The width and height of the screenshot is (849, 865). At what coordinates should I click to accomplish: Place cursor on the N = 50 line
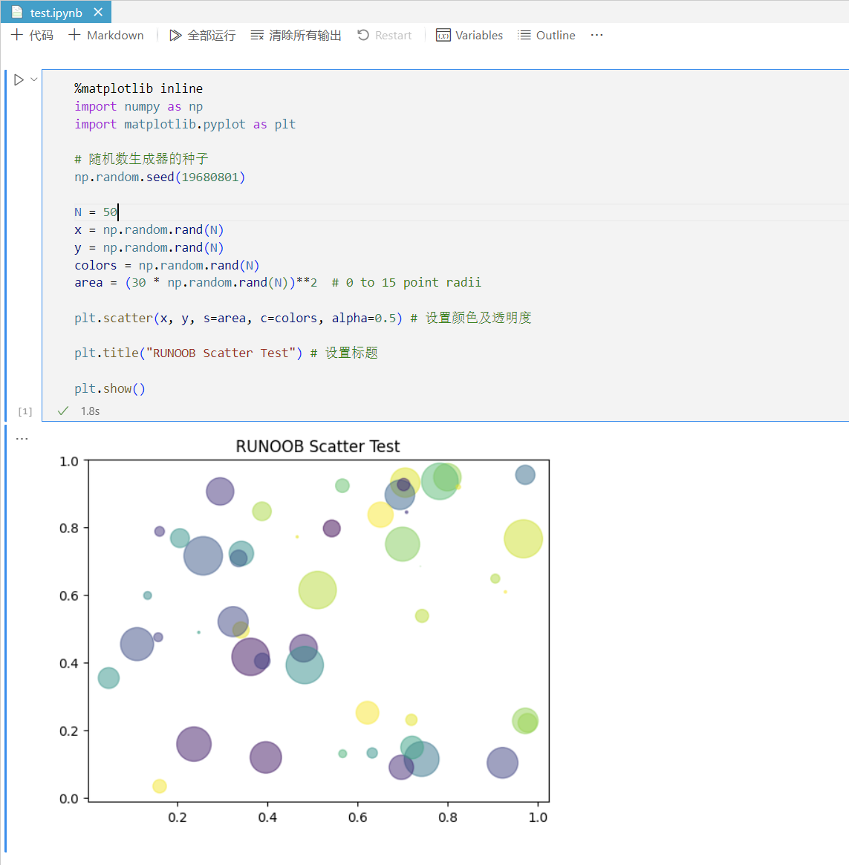click(97, 212)
